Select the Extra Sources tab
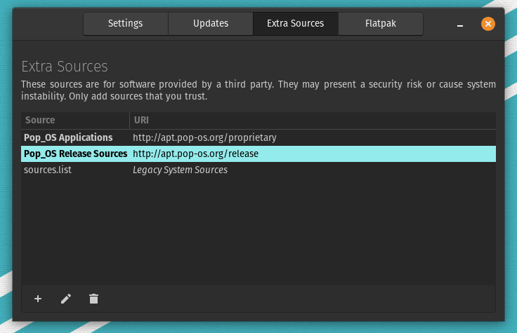The height and width of the screenshot is (333, 517). coord(295,23)
